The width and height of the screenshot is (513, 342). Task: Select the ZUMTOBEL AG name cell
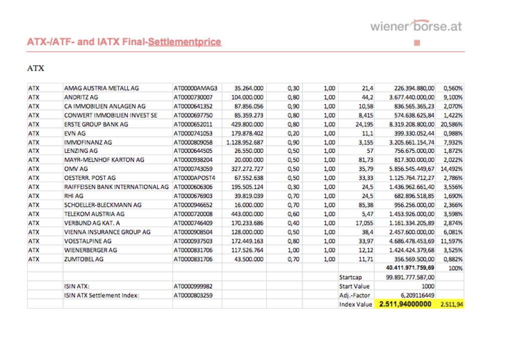84,259
